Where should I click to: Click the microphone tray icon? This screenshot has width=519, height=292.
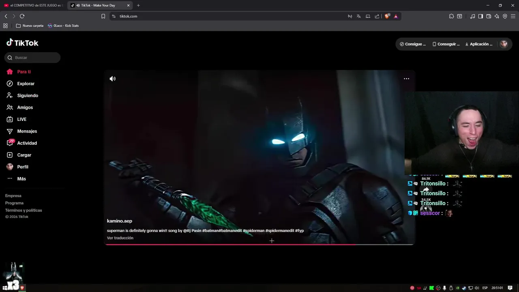(444, 288)
